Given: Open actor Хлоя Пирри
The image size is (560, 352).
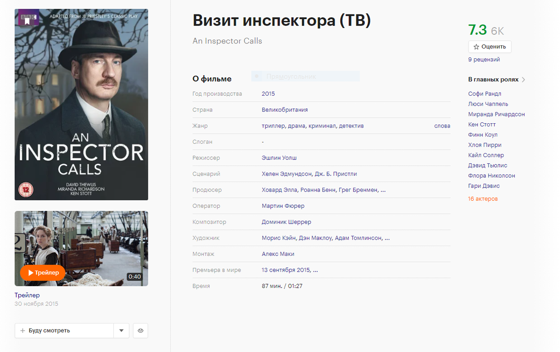Looking at the screenshot, I should pos(485,145).
